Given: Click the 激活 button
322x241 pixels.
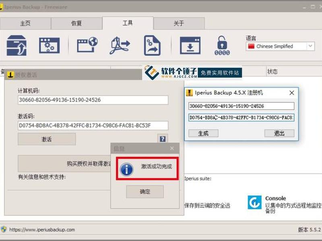Looking at the screenshot, I should (x=47, y=139).
